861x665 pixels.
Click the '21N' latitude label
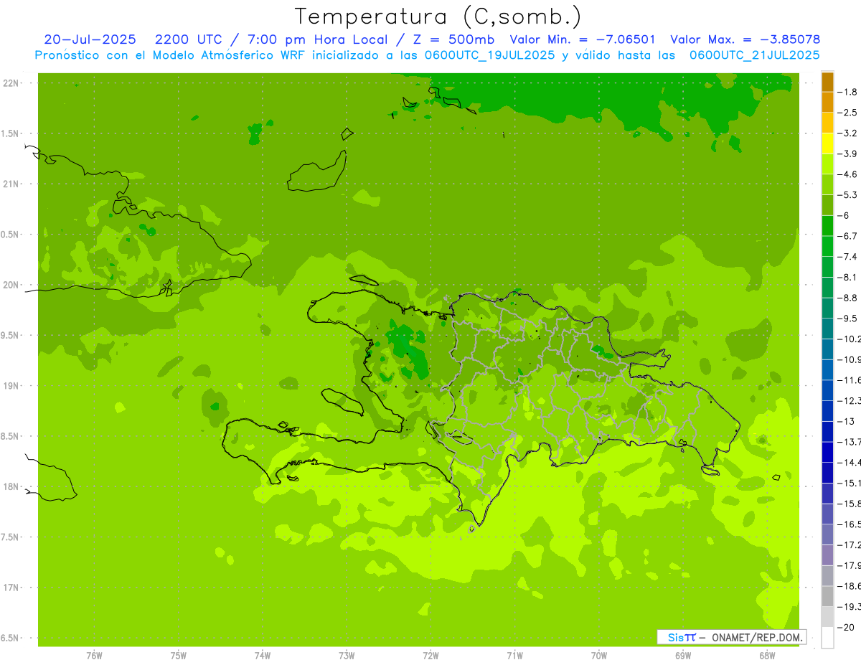pyautogui.click(x=10, y=184)
